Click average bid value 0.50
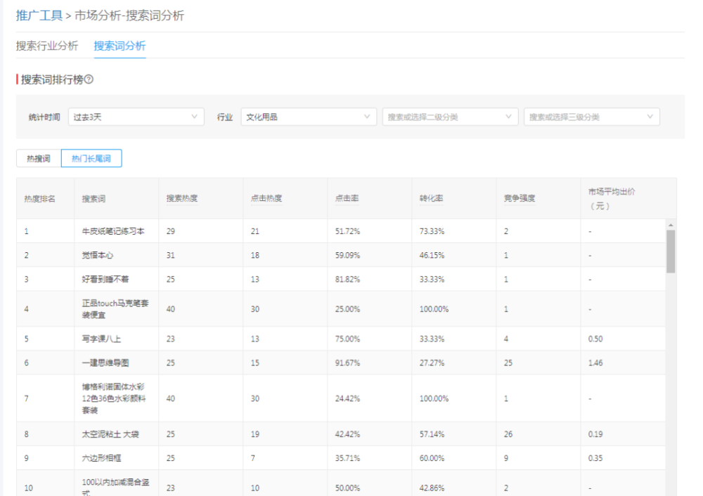The height and width of the screenshot is (496, 703). click(x=595, y=339)
